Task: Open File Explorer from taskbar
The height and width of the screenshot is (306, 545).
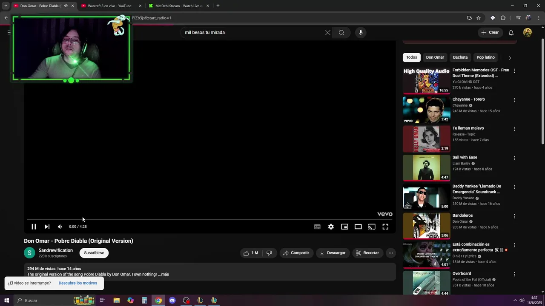Action: point(116,300)
